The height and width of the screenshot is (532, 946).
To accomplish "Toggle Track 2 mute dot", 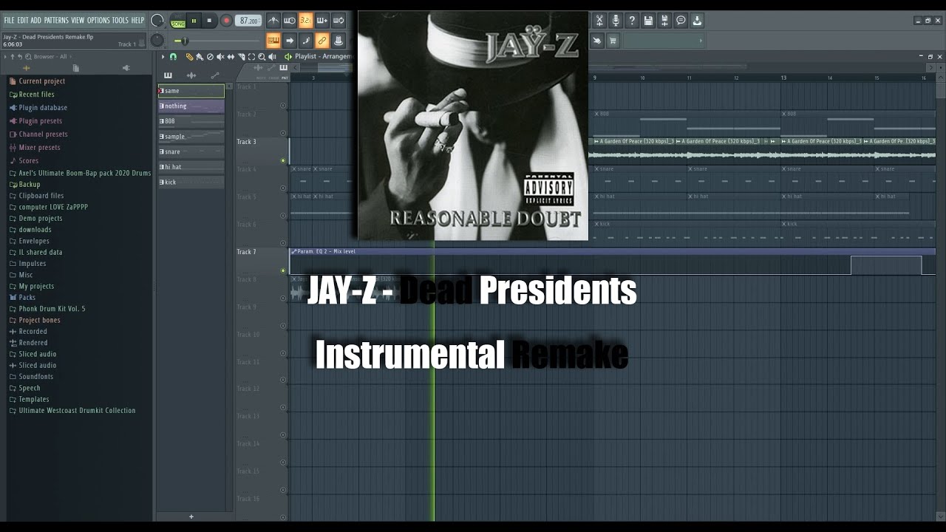I will coord(283,133).
